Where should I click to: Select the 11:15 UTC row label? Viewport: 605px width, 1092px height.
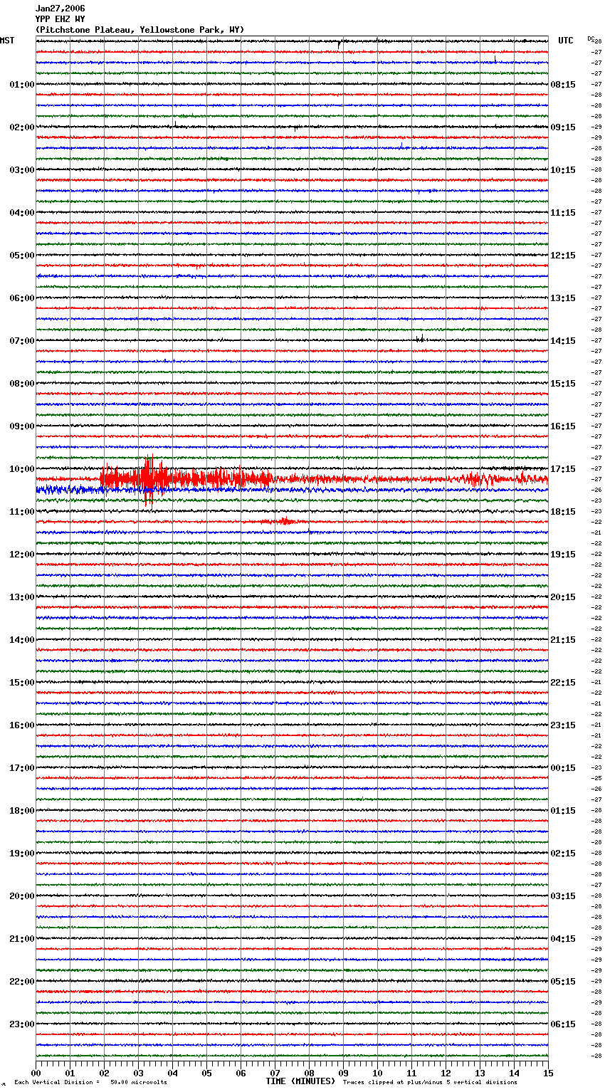563,213
